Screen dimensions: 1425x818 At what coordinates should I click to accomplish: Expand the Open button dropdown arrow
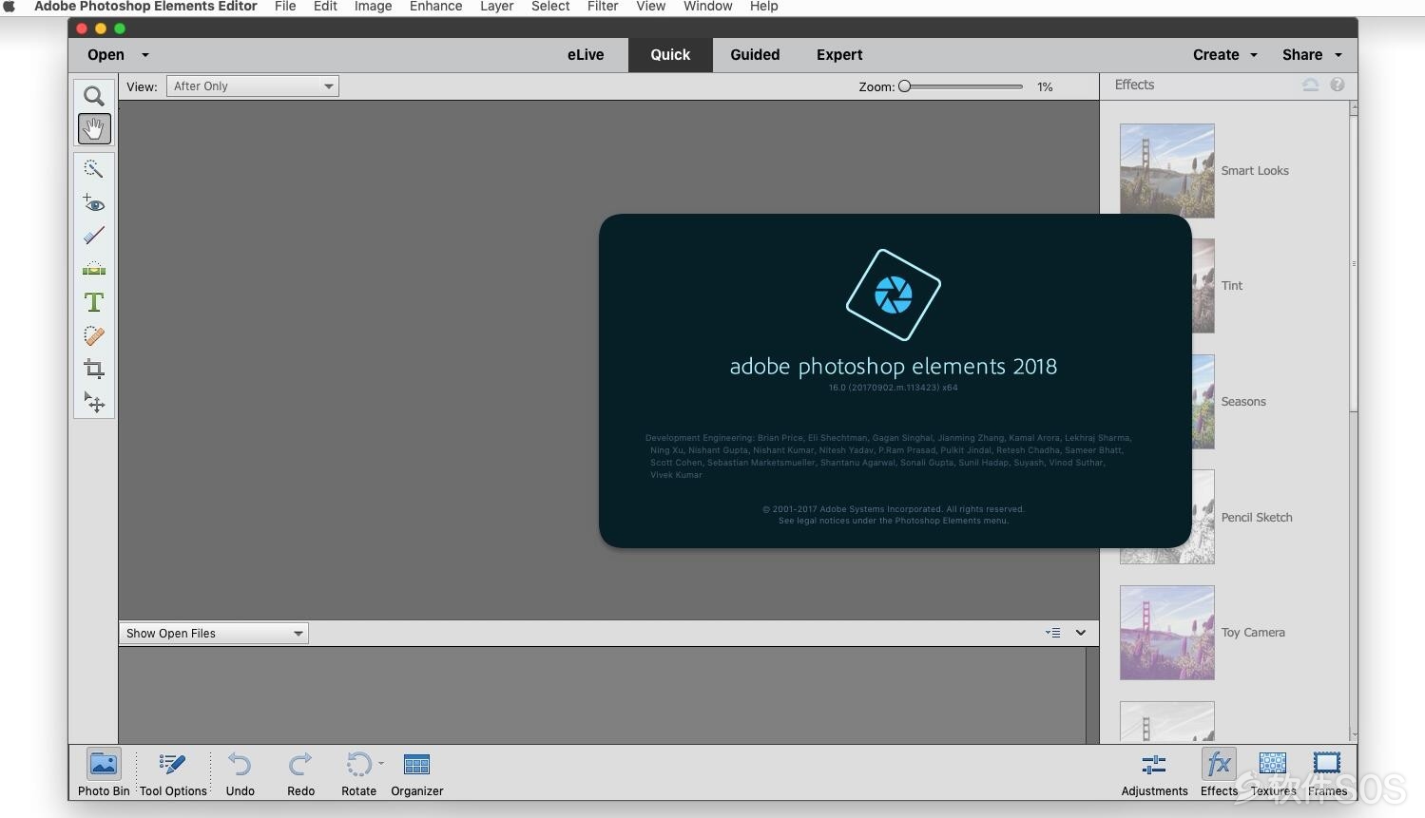145,55
